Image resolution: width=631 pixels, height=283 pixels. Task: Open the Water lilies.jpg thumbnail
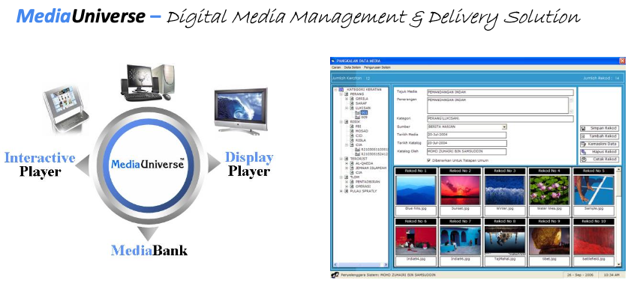549,190
